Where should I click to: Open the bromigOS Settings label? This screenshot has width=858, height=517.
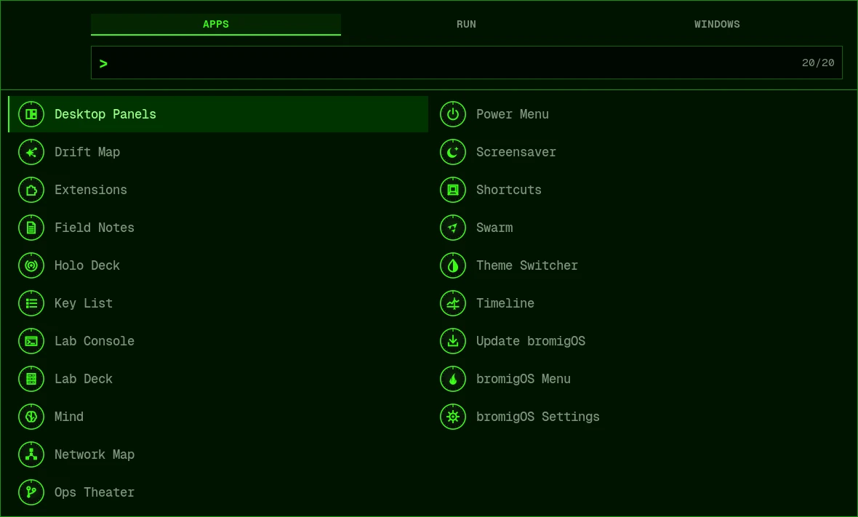pyautogui.click(x=538, y=417)
